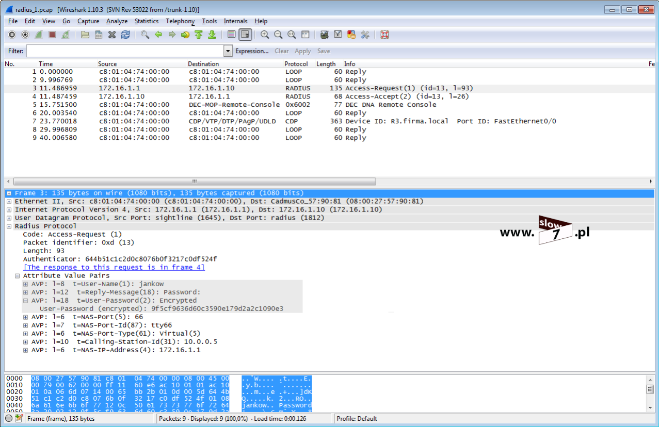Go to a specific packet number icon
The height and width of the screenshot is (427, 659).
pos(185,35)
